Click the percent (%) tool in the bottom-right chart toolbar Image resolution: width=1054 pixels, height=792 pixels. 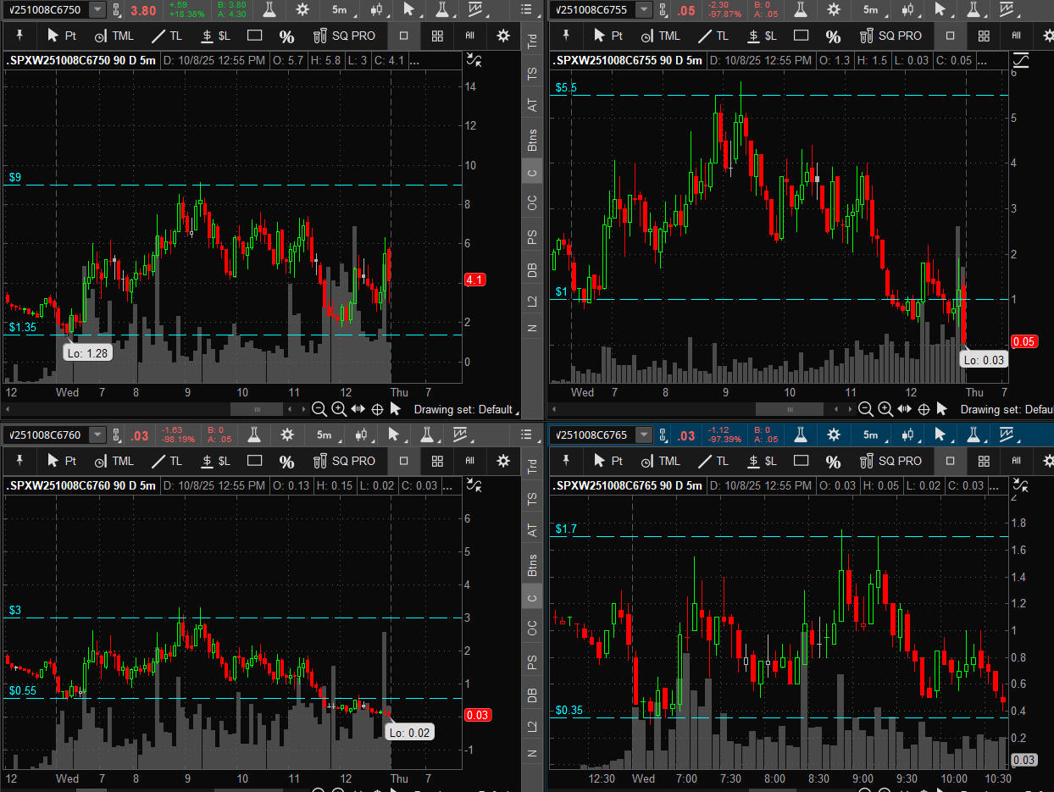click(833, 461)
